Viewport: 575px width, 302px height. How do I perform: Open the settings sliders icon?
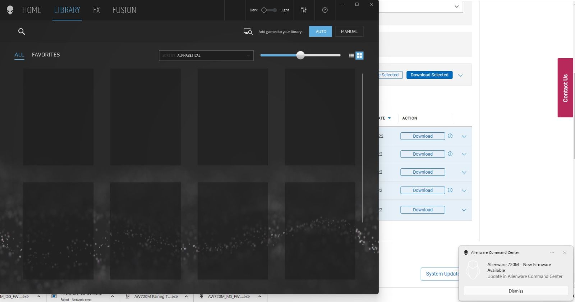(304, 10)
